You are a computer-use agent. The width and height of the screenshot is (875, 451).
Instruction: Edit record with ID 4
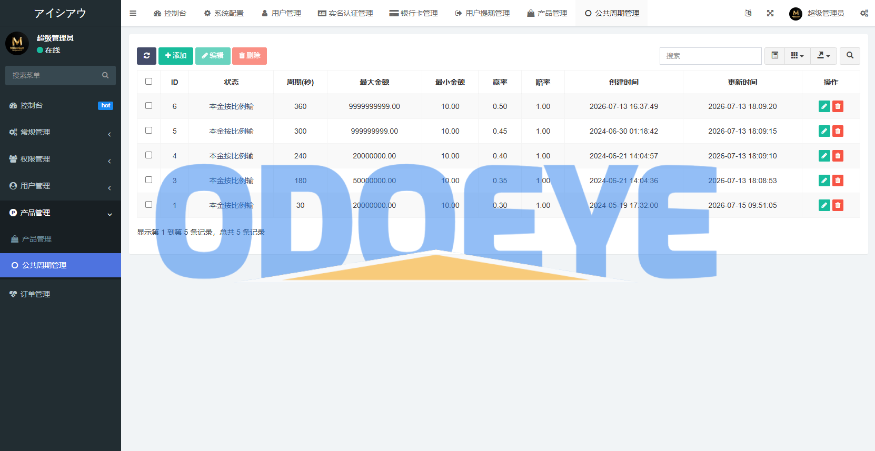point(824,156)
